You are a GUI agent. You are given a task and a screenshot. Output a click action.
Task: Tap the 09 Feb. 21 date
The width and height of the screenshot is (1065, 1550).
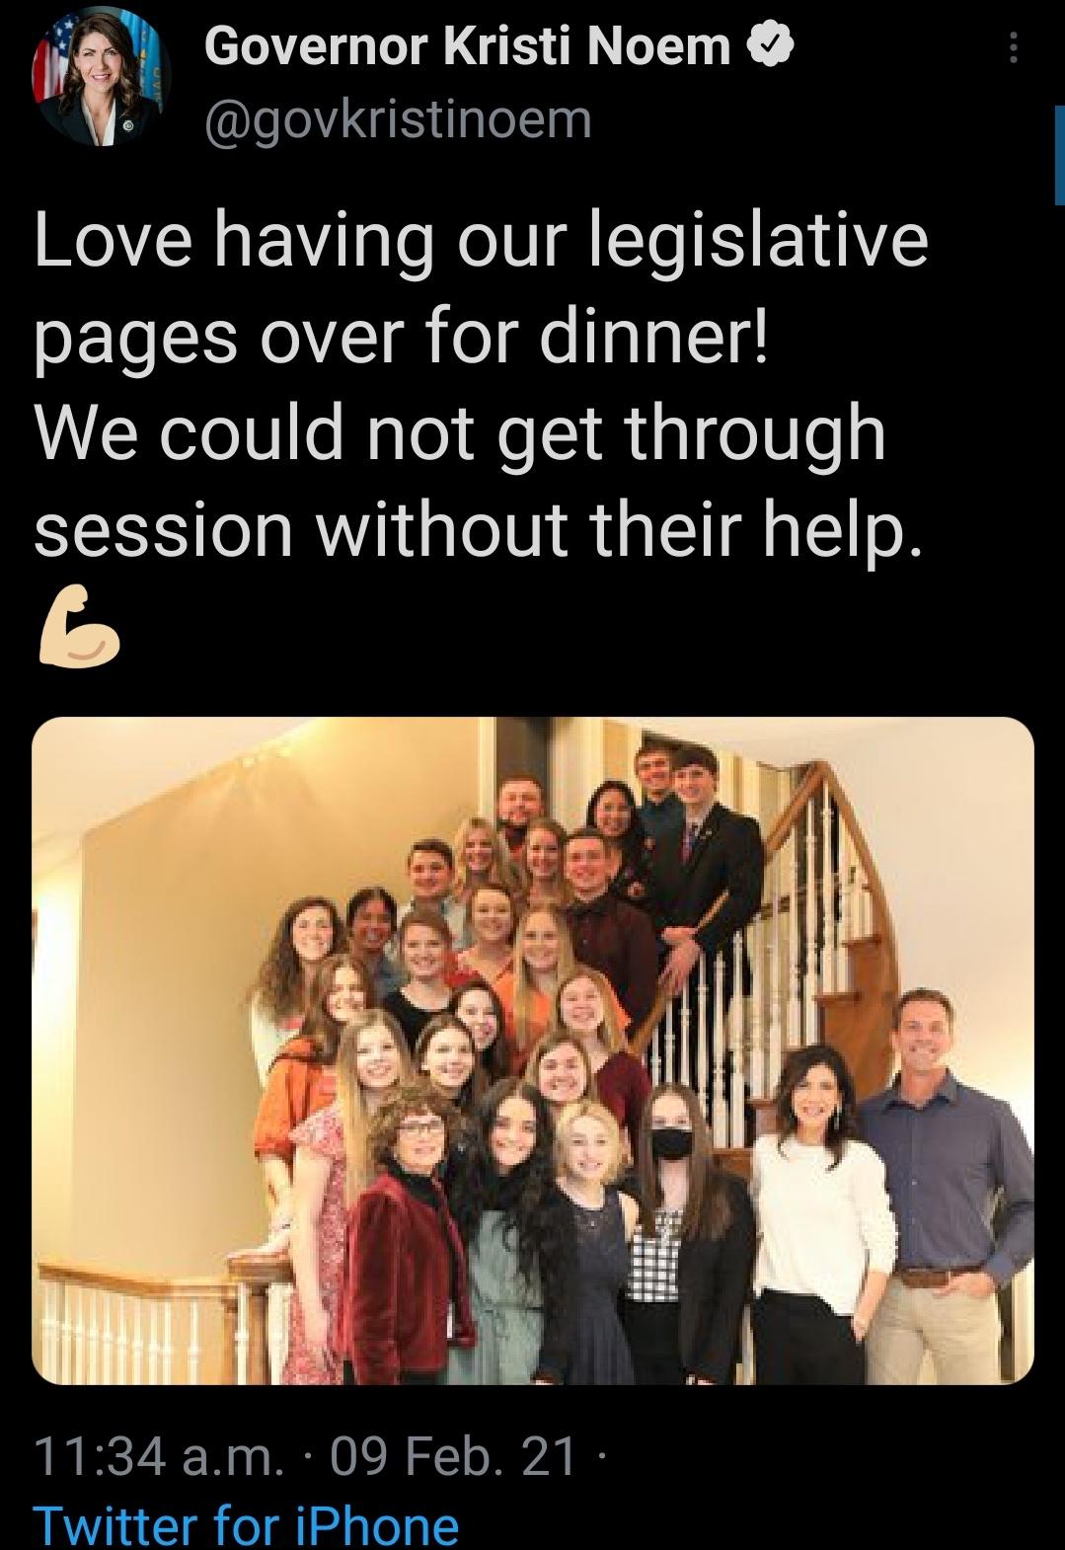(x=453, y=1455)
